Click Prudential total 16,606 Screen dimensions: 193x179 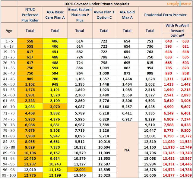point(150,175)
